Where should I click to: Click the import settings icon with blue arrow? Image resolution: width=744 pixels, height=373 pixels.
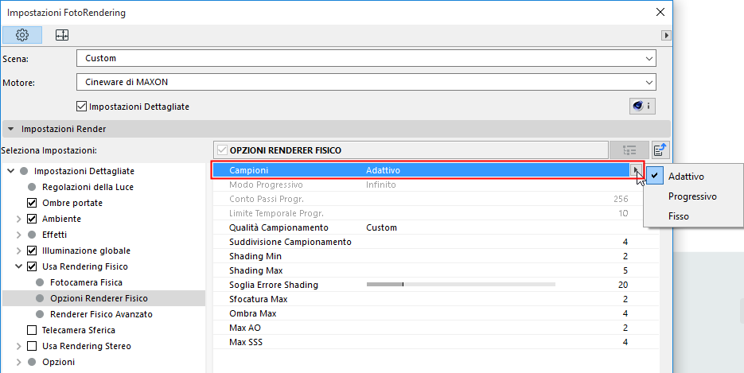(660, 151)
